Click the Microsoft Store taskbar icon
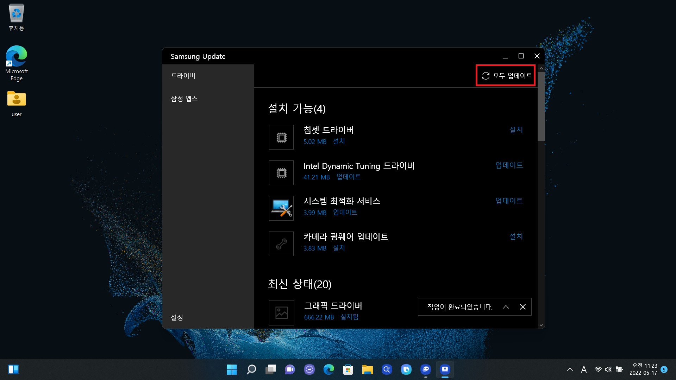Screen dimensions: 676x380 [x=348, y=369]
